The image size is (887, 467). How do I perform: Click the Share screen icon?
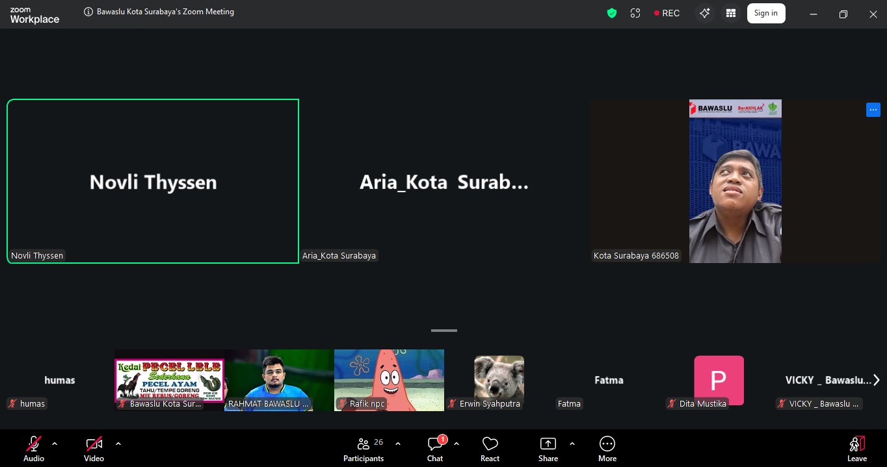pos(548,448)
